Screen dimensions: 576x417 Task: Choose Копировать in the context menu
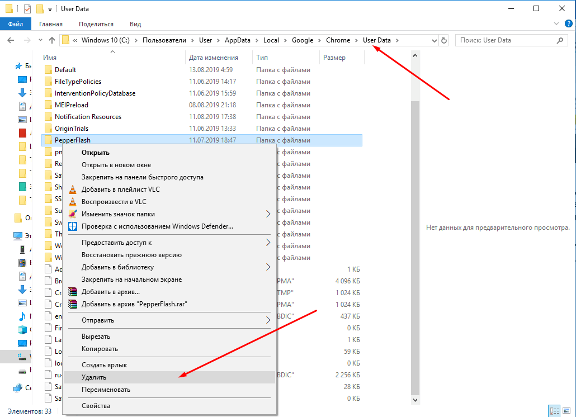coord(169,349)
